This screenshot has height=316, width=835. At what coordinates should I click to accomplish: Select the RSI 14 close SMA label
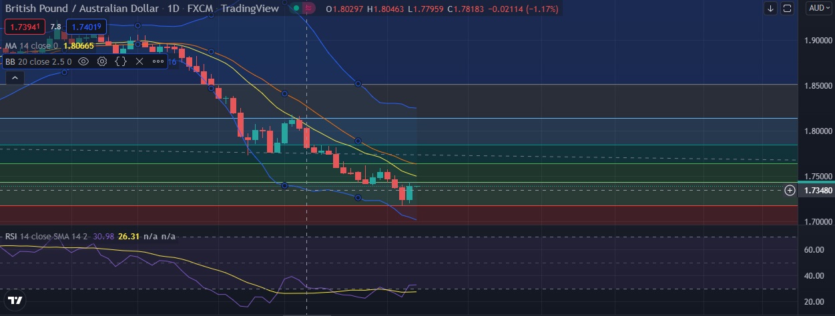click(x=47, y=237)
